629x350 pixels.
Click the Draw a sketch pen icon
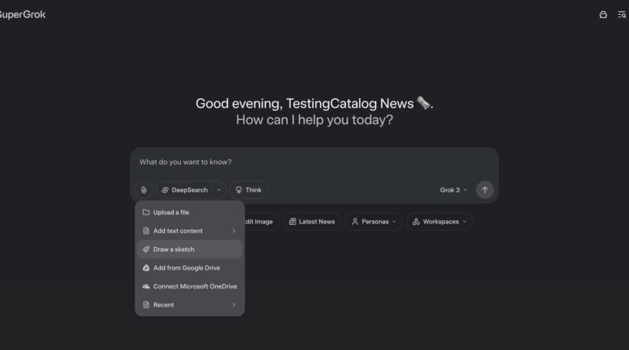[146, 249]
